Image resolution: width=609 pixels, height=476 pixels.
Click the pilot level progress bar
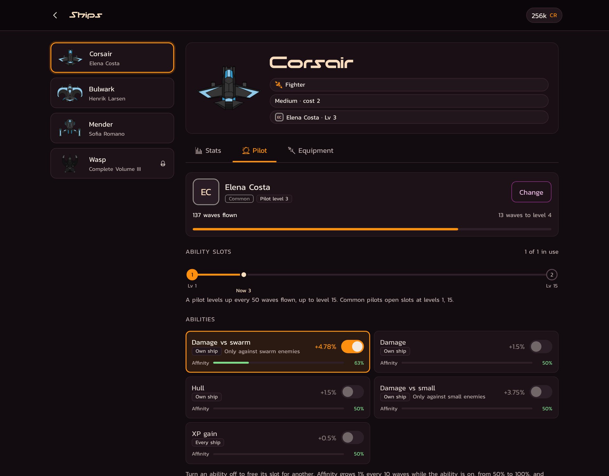click(x=372, y=229)
